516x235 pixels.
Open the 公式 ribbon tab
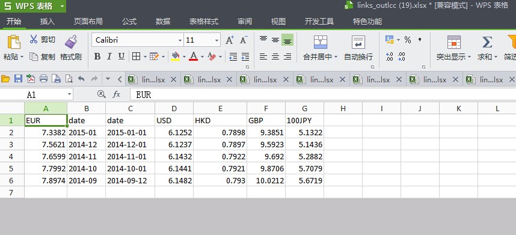129,22
